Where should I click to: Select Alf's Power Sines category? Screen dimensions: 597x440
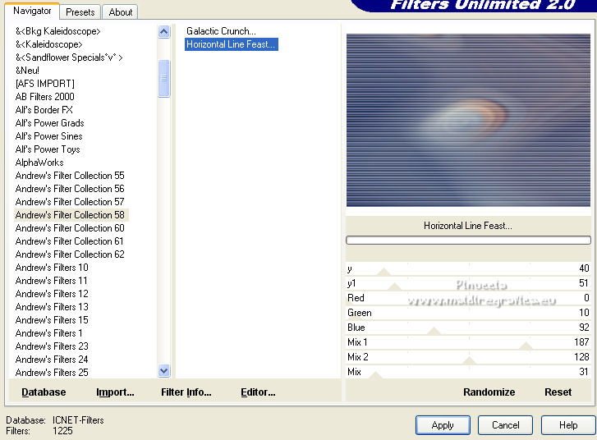pos(48,136)
